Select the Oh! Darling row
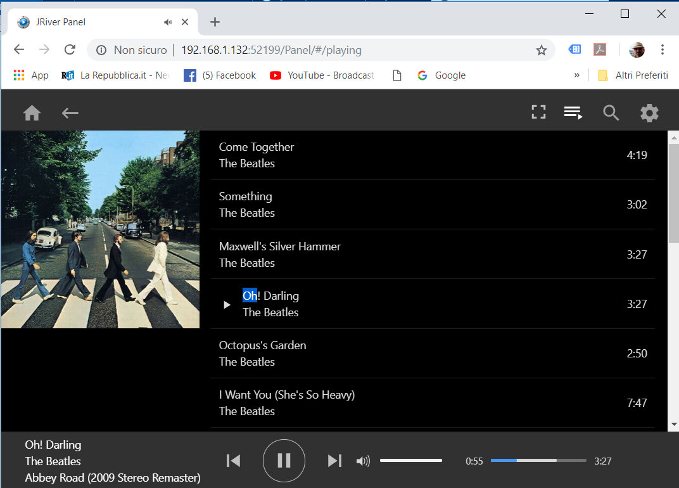The height and width of the screenshot is (488, 679). 433,304
